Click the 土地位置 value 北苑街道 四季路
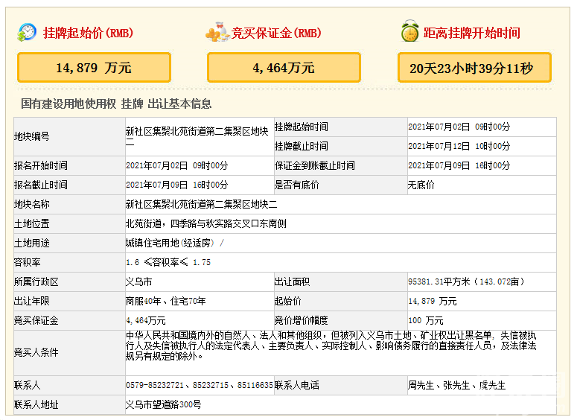The width and height of the screenshot is (577, 420). (205, 223)
